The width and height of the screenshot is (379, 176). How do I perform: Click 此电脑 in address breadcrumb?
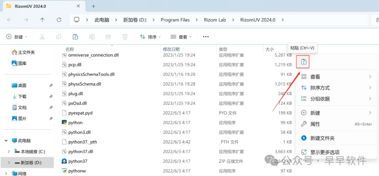[x=102, y=20]
